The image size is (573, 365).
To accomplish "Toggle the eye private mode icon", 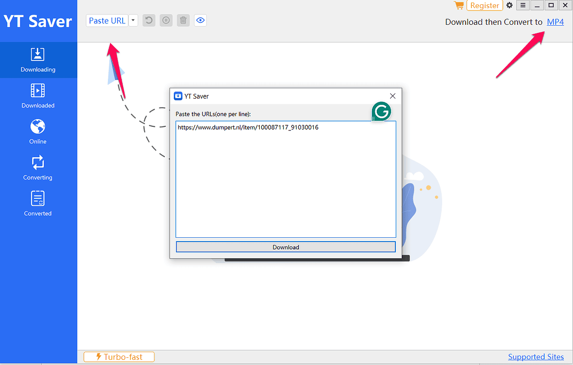I will click(x=200, y=20).
